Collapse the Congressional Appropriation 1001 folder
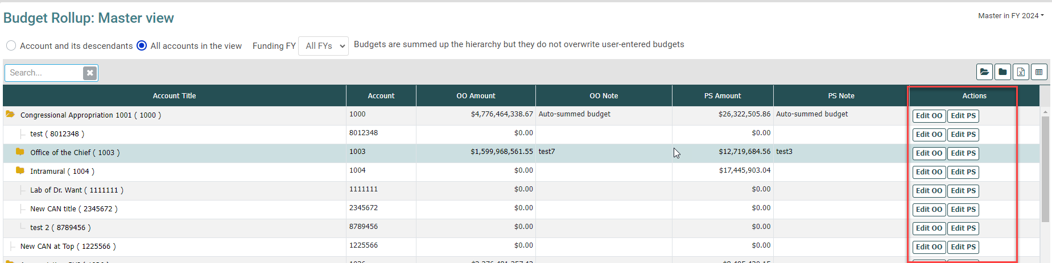Screen dimensions: 1052x263 click(10, 115)
